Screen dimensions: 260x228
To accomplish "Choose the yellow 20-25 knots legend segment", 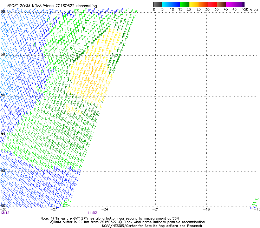I will point(194,4).
